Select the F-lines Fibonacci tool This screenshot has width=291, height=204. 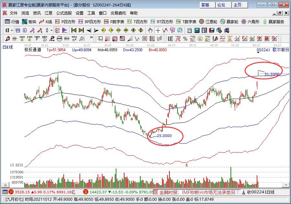(245, 39)
